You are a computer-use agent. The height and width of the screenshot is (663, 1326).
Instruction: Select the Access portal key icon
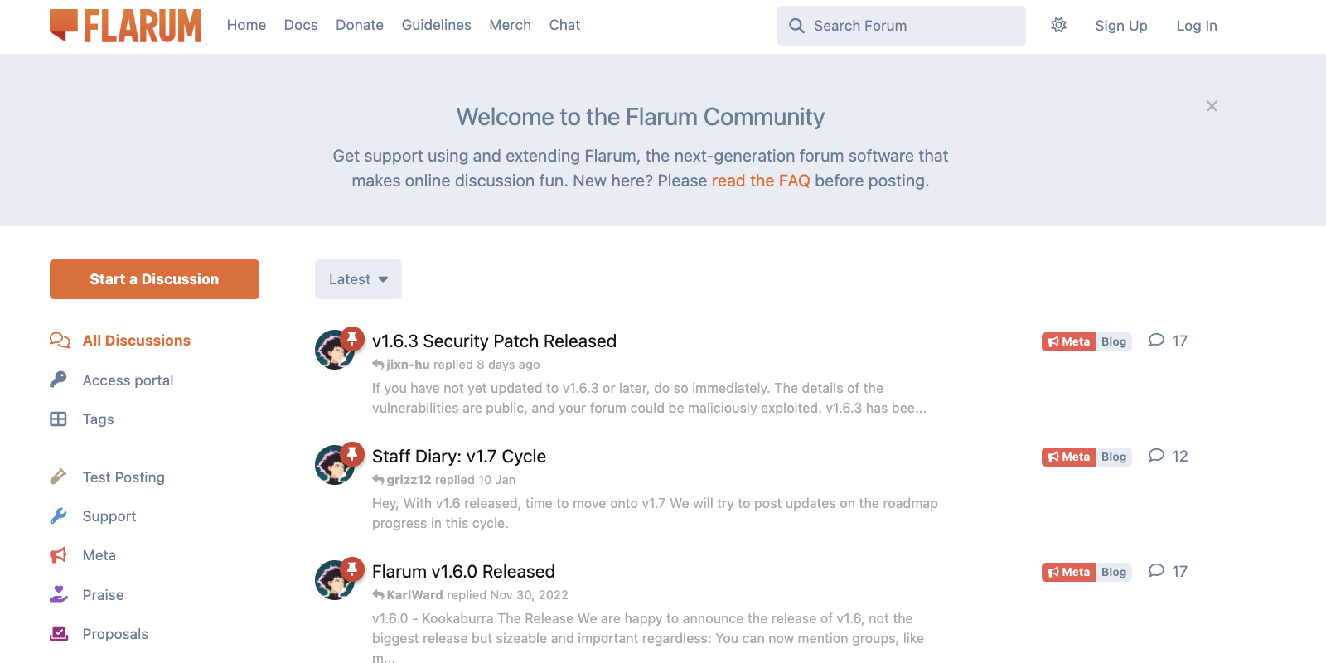58,380
